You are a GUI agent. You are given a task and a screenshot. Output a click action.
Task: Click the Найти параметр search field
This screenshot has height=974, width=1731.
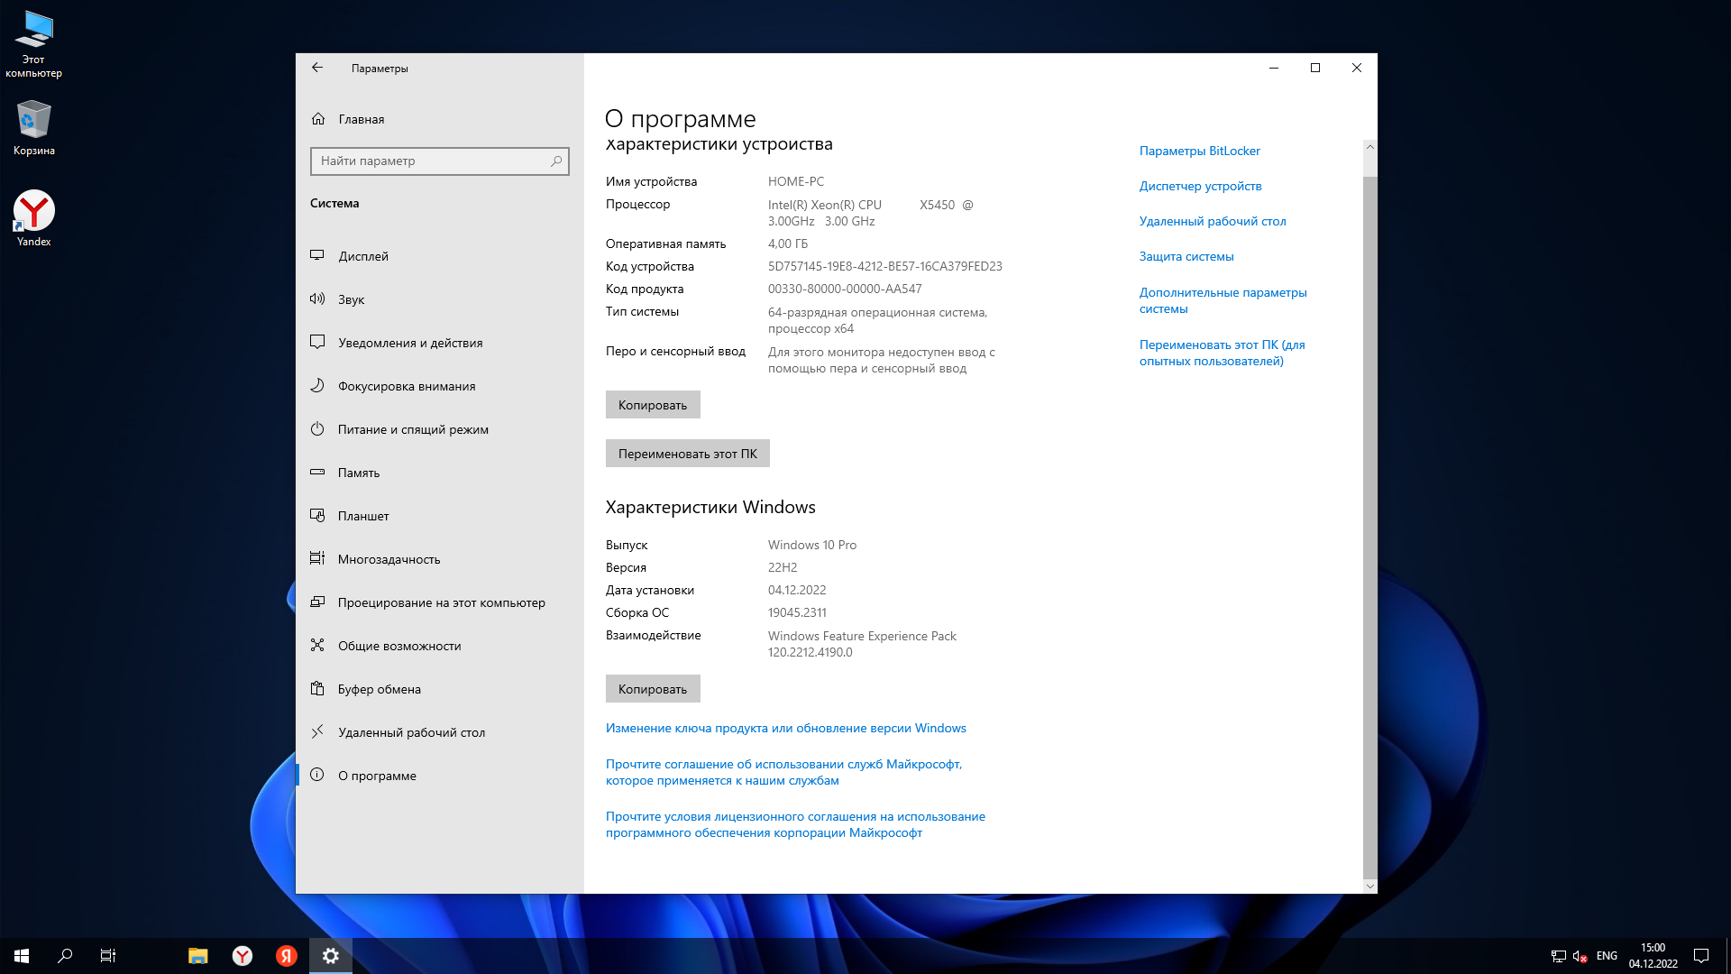433,161
